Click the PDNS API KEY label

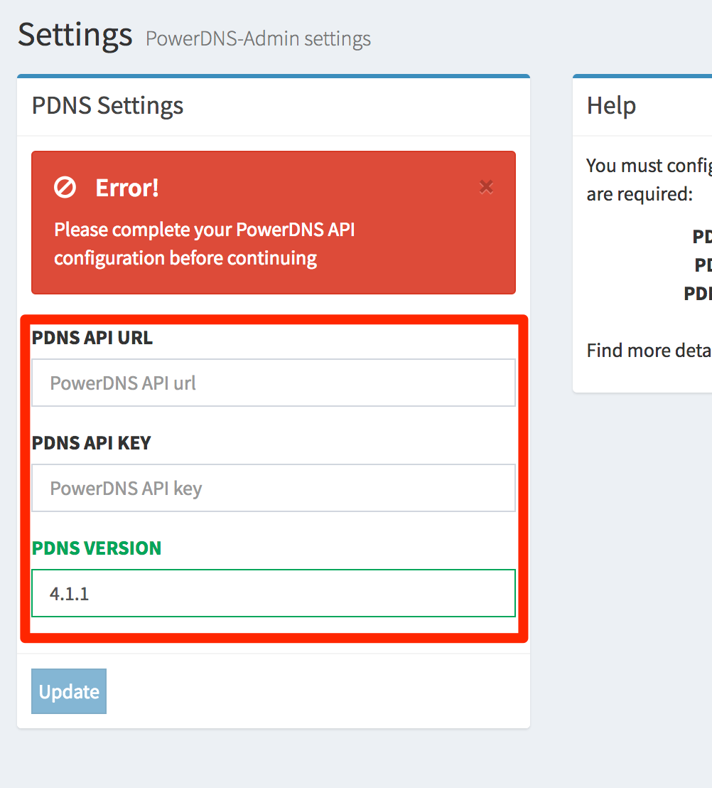click(92, 443)
